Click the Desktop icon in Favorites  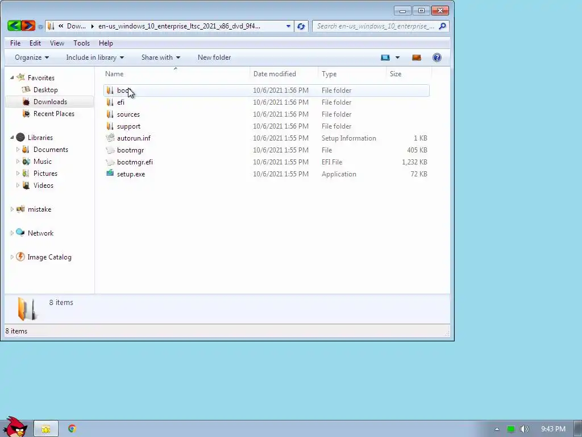[26, 89]
